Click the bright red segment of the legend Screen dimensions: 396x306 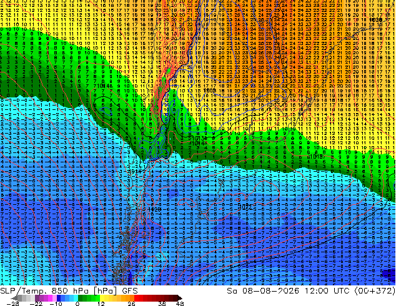[x=139, y=298]
